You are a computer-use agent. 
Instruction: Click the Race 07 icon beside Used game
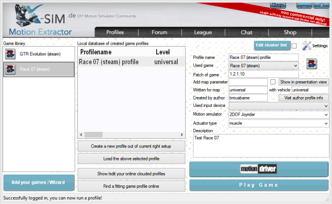point(311,64)
